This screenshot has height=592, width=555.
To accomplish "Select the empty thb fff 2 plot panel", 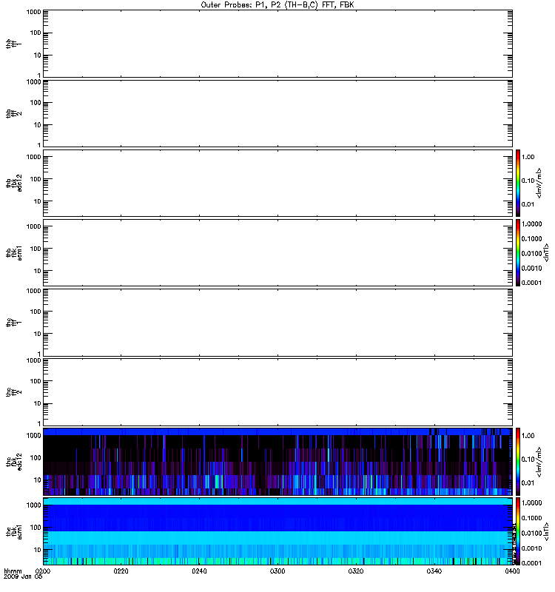I will [x=278, y=113].
